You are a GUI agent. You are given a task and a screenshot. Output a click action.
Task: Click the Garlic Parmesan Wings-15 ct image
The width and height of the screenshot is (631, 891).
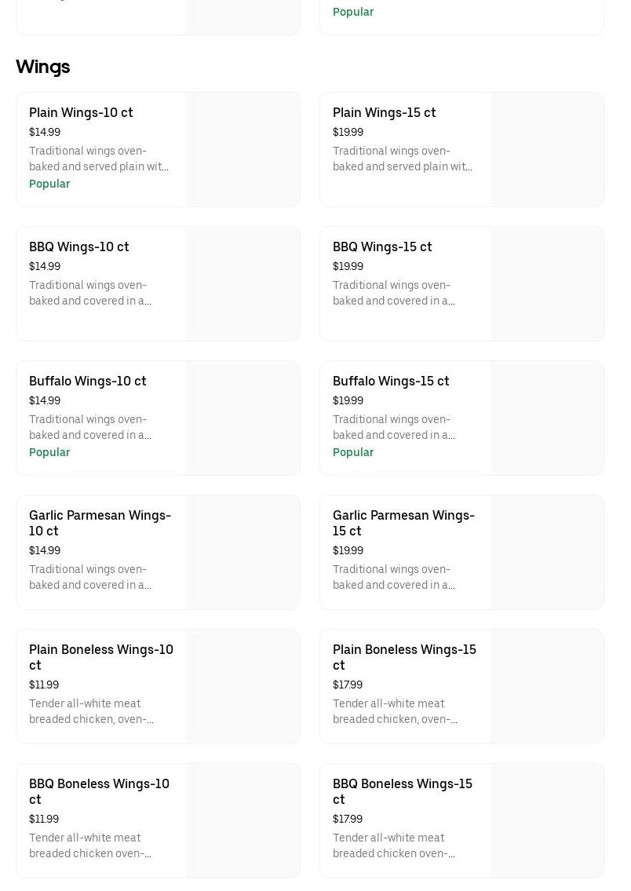[547, 553]
